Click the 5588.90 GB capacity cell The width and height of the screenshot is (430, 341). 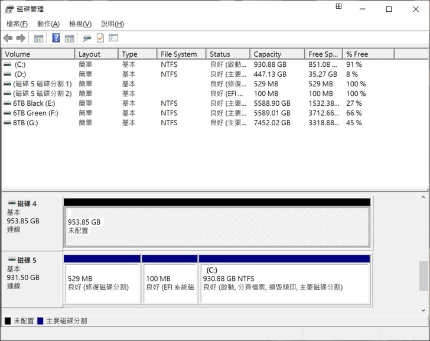pyautogui.click(x=272, y=103)
